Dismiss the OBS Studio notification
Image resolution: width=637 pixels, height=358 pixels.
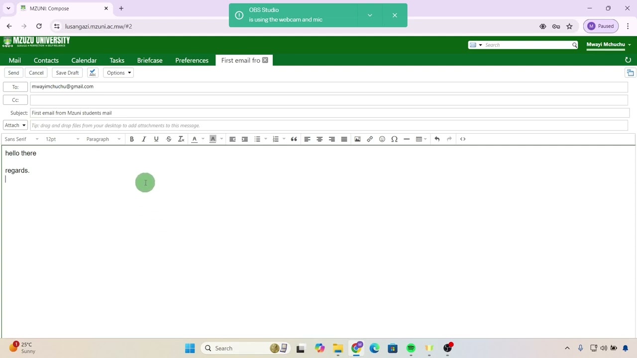tap(395, 15)
